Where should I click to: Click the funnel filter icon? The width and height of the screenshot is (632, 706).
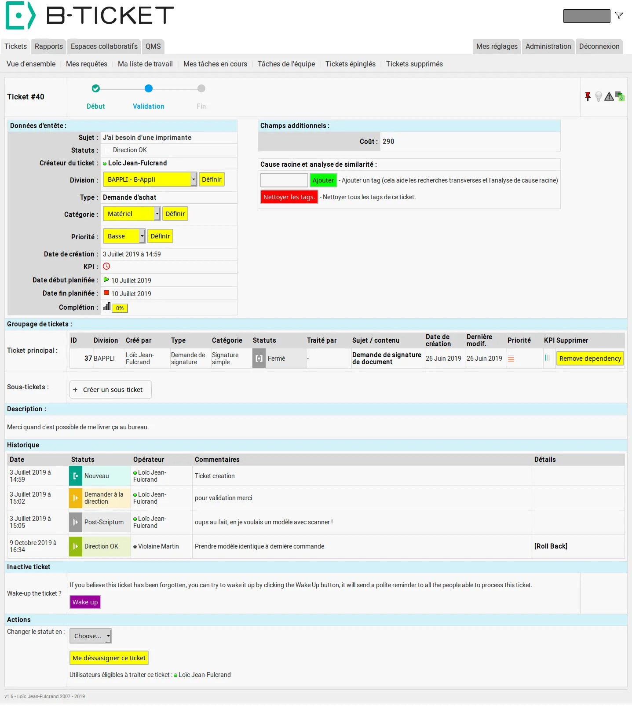619,15
